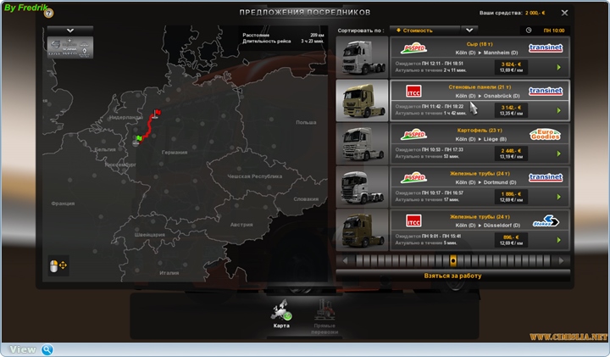This screenshot has width=610, height=357.
Task: Select the Сыр (18 т) Mannheim job
Action: [474, 56]
